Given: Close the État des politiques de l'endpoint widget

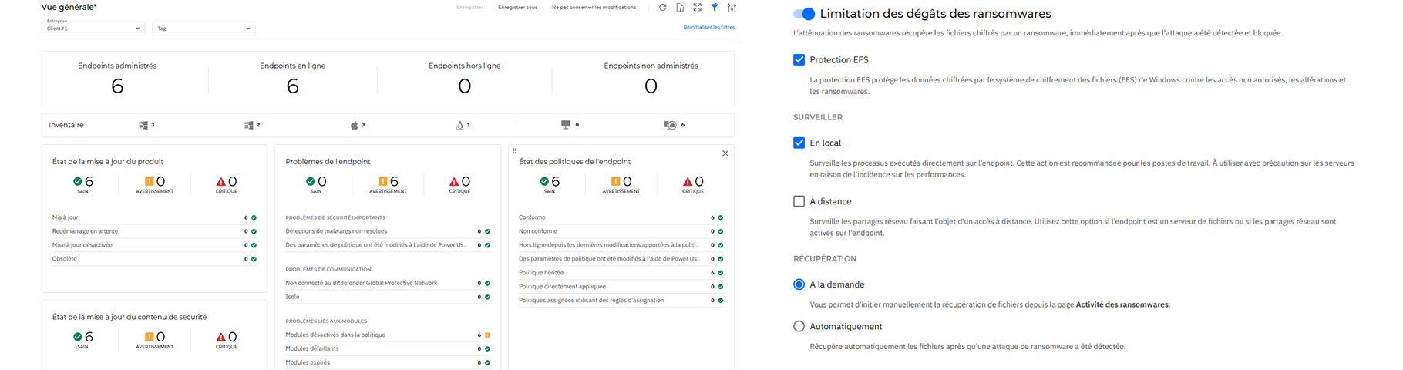Looking at the screenshot, I should (725, 153).
